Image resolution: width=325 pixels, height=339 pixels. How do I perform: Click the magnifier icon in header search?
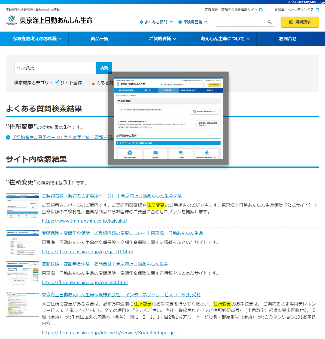point(269,22)
